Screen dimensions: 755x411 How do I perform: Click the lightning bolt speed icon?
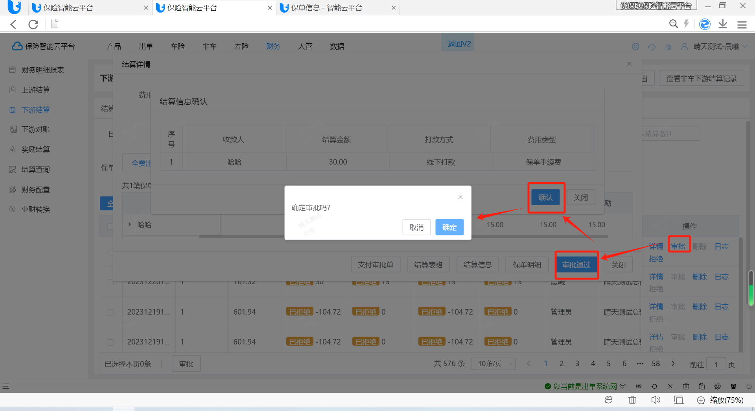click(687, 24)
